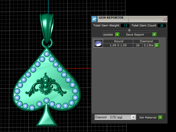Click the Set Material button

pyautogui.click(x=148, y=117)
